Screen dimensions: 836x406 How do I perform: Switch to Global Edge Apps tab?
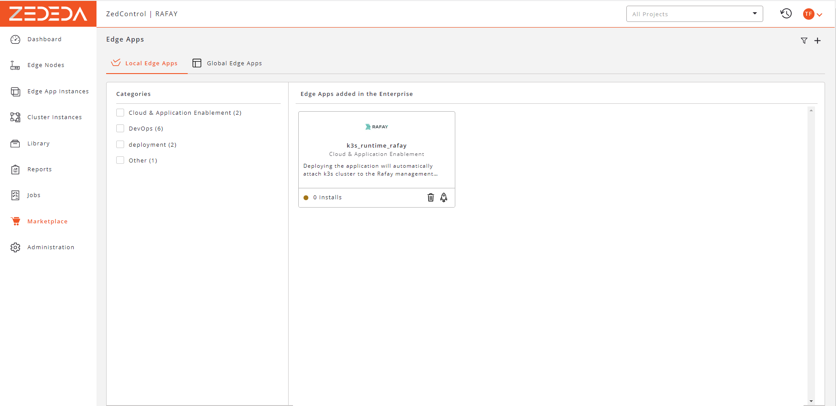pyautogui.click(x=227, y=63)
